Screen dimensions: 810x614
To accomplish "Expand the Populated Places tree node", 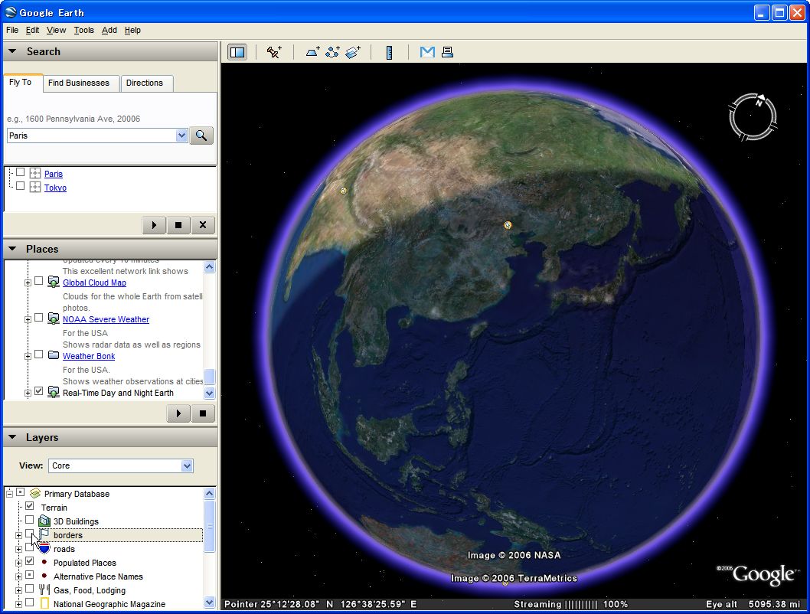I will coord(18,563).
